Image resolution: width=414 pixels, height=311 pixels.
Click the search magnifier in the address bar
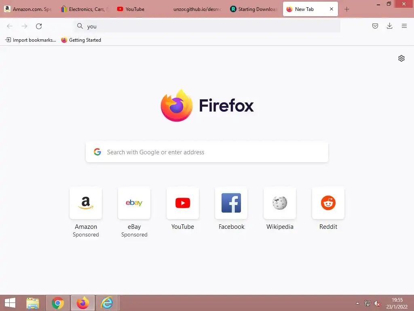(x=80, y=26)
